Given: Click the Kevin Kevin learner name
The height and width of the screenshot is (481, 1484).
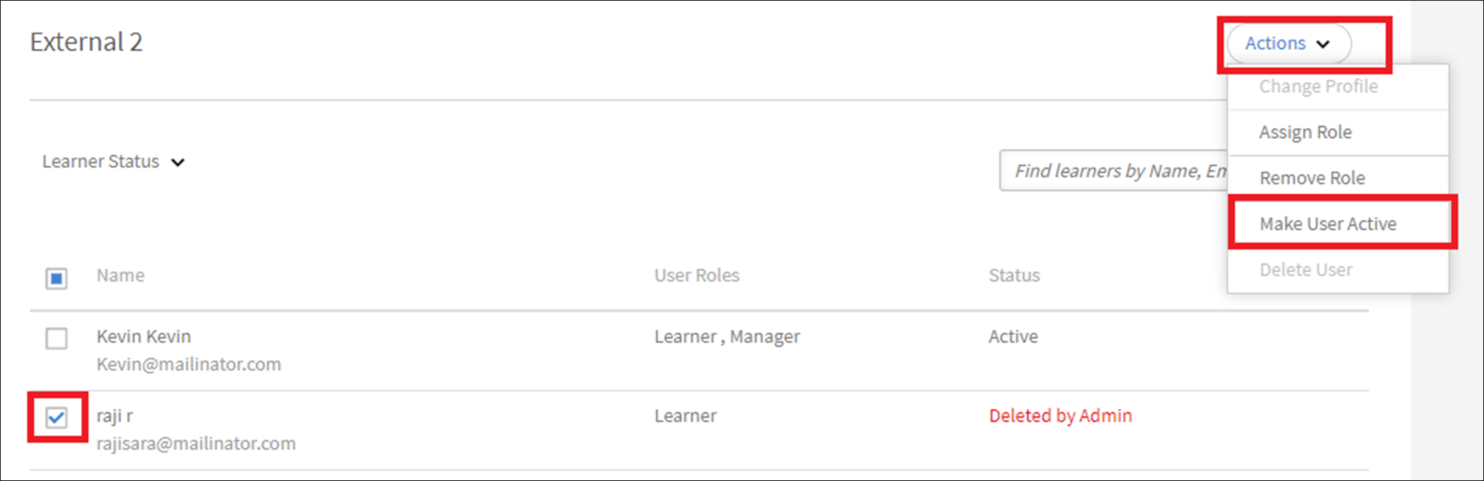Looking at the screenshot, I should 144,337.
